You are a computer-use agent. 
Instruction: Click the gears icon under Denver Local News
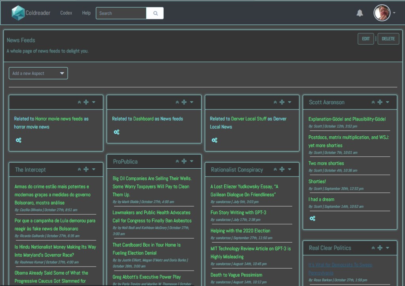click(214, 140)
